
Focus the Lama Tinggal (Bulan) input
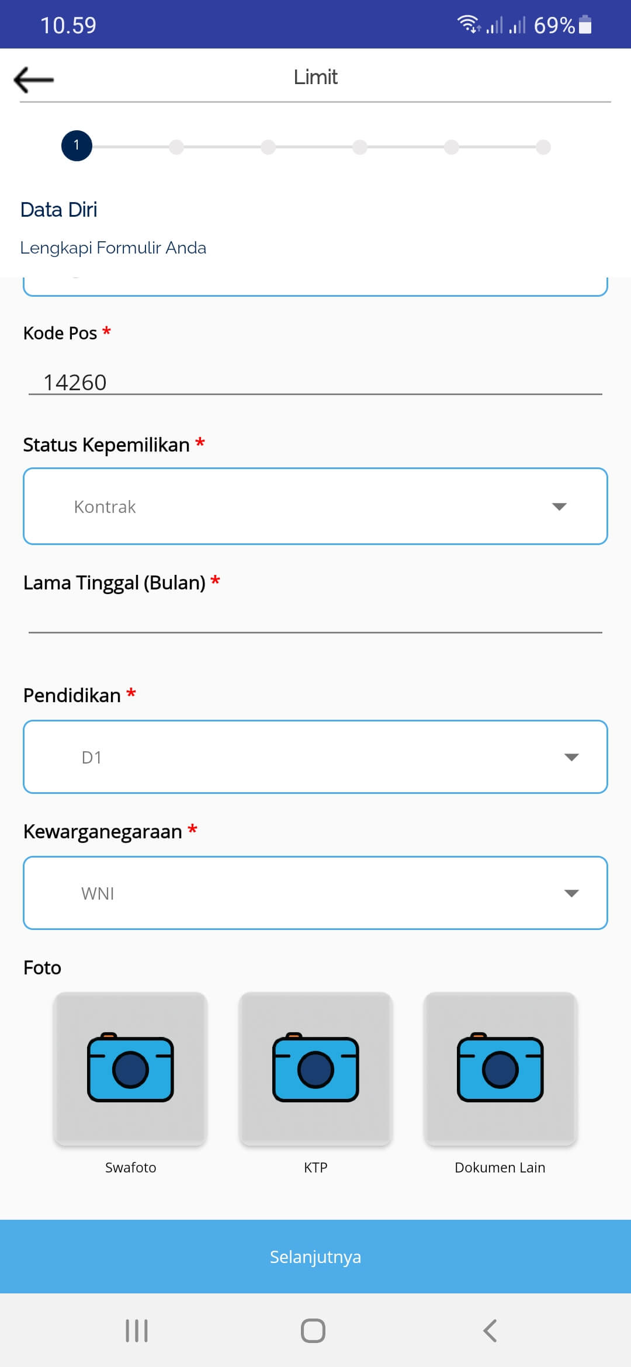pyautogui.click(x=315, y=618)
